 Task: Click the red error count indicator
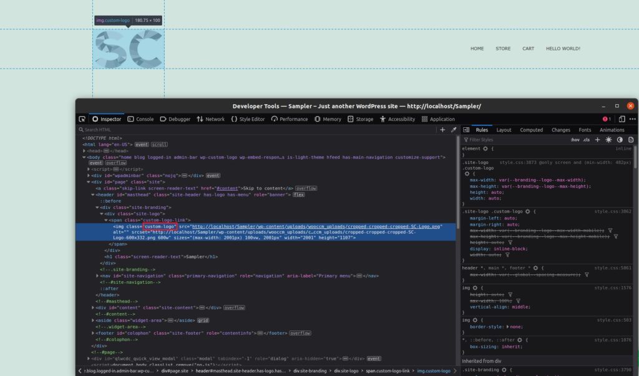[607, 119]
